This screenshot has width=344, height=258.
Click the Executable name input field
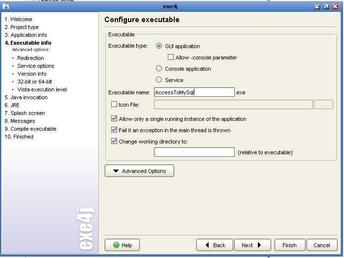(x=194, y=92)
